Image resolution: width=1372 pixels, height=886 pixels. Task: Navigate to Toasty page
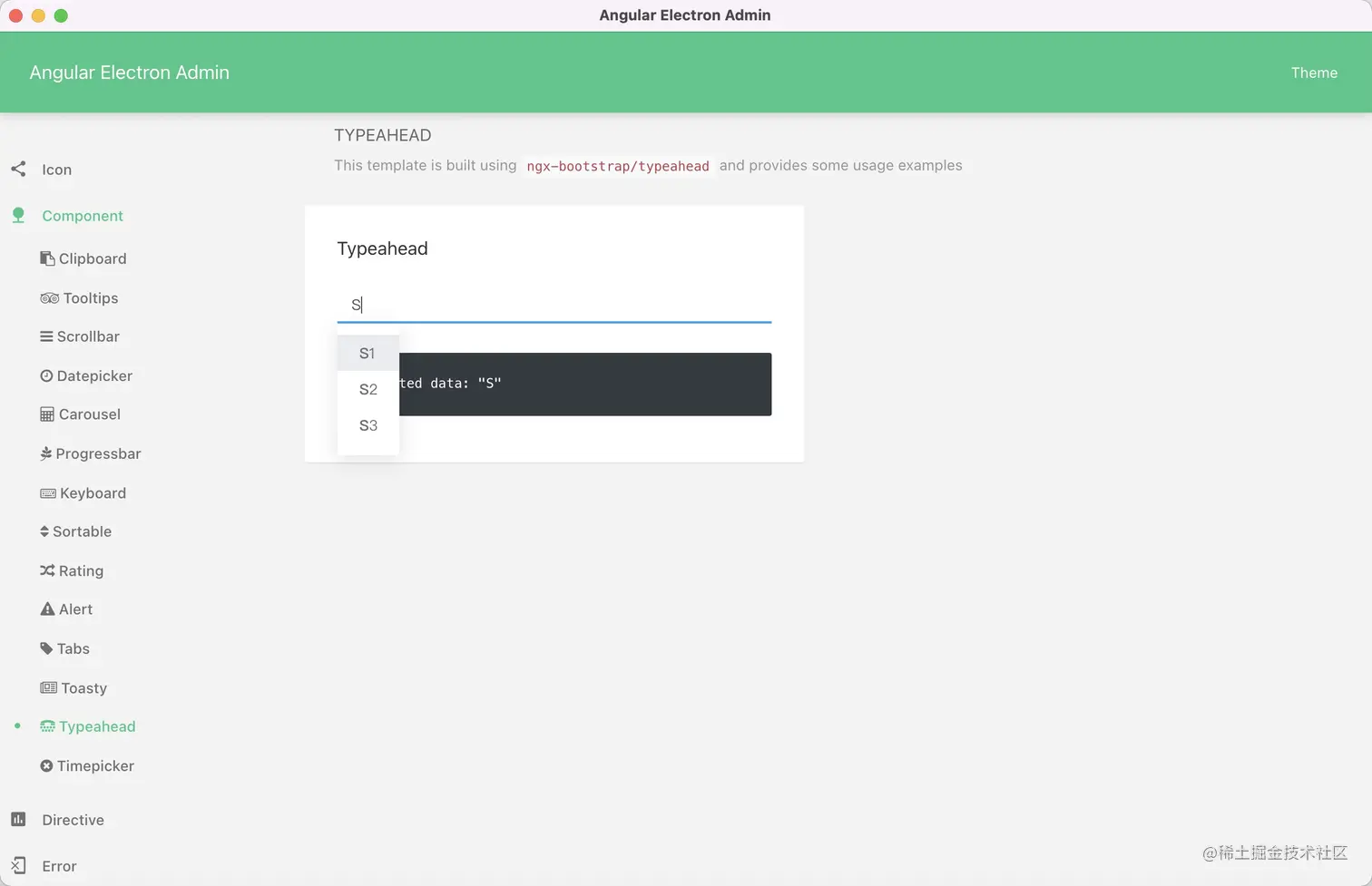point(83,688)
